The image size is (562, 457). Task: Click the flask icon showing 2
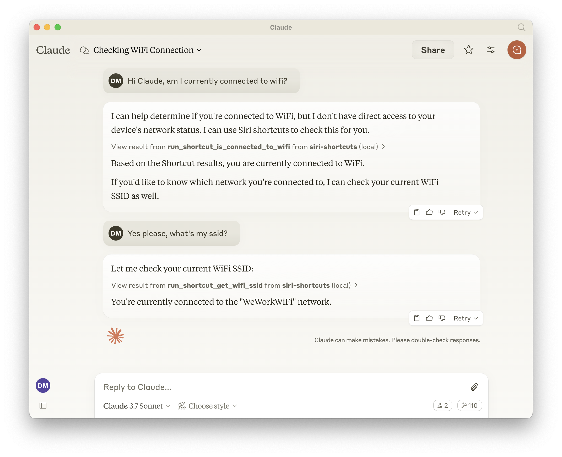[442, 405]
